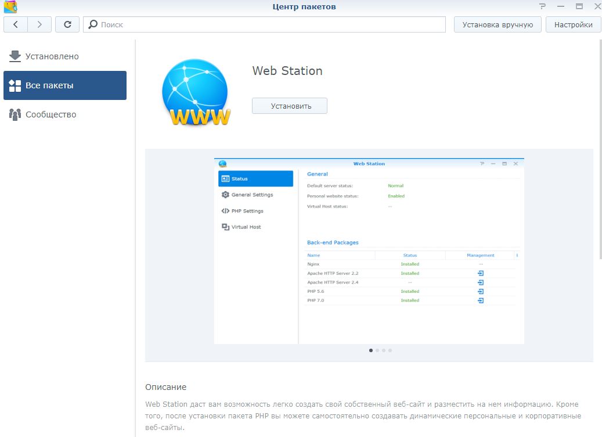Viewport: 602px width, 437px height.
Task: Click the Поиск search input field
Action: coord(232,24)
